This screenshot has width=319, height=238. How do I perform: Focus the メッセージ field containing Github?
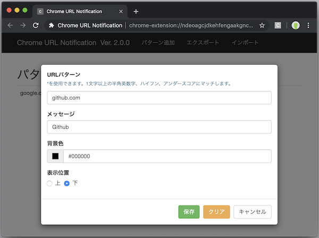pos(159,127)
